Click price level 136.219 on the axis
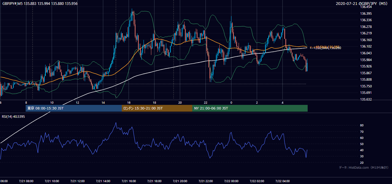Screen dimensions: 392x184 (x=366, y=33)
